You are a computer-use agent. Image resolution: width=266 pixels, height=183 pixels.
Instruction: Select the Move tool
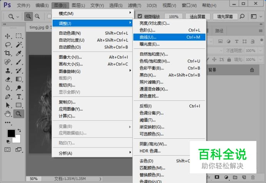(7, 36)
